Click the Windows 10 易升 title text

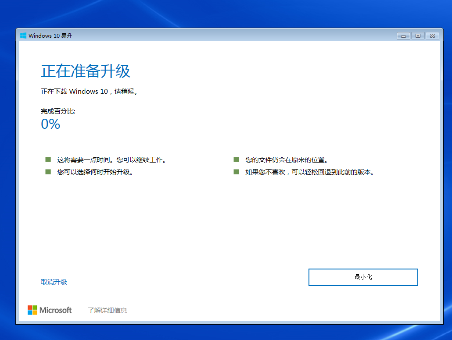click(x=50, y=35)
